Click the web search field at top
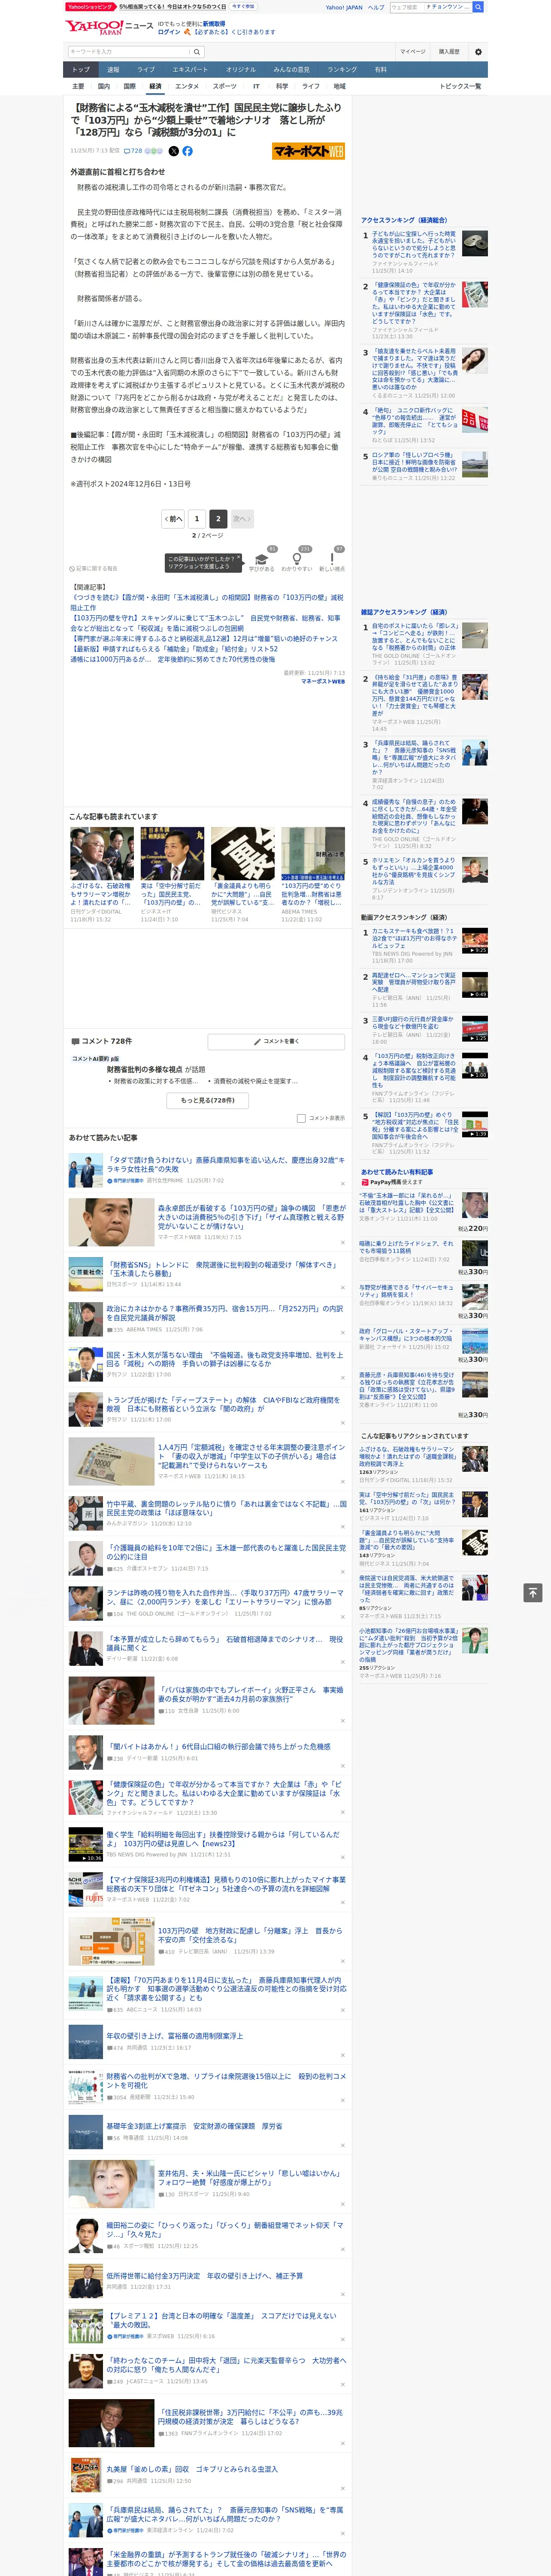The width and height of the screenshot is (551, 2576). point(406,7)
